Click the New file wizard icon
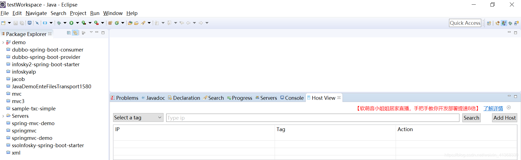521x160 pixels. (x=3, y=23)
